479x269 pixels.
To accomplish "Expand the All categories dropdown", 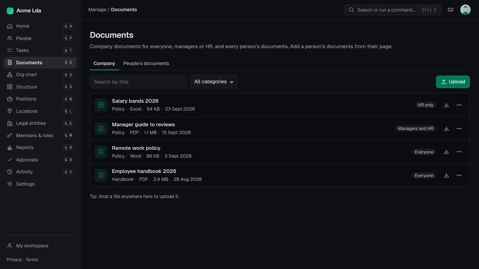I will (214, 82).
